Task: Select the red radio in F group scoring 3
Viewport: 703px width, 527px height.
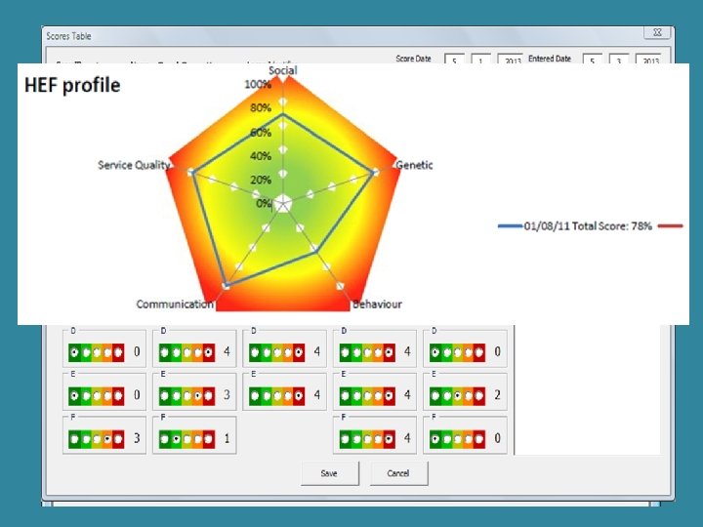Action: 118,439
